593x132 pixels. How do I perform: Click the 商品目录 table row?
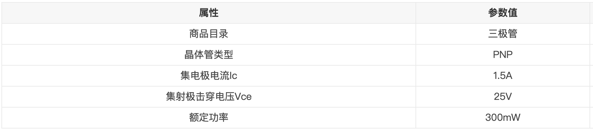295,34
